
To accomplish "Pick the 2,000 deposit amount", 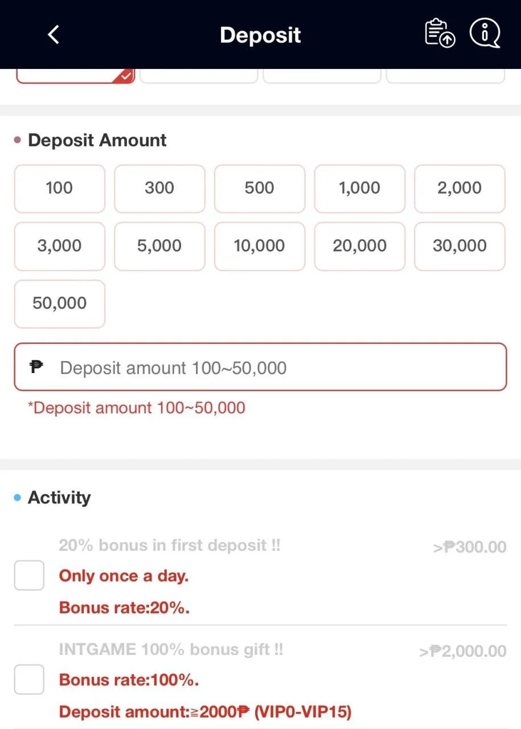I will coord(460,189).
